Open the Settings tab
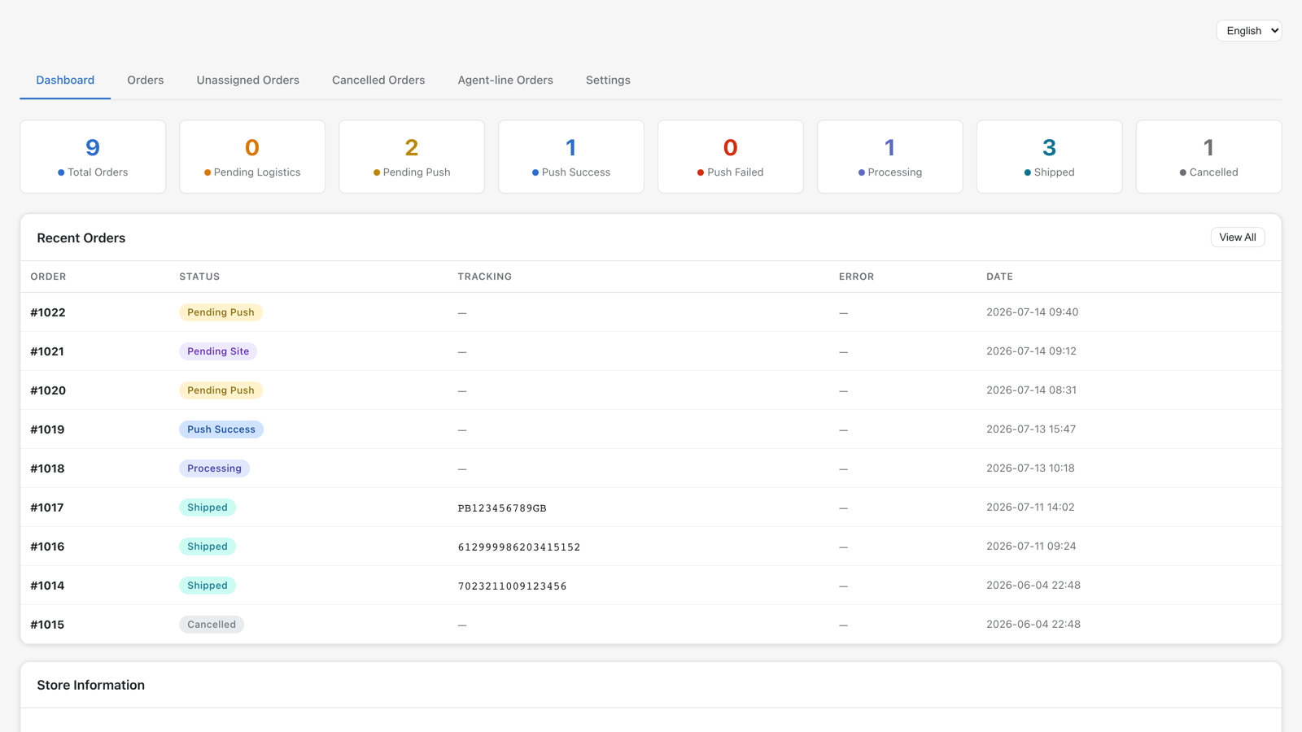 tap(608, 80)
